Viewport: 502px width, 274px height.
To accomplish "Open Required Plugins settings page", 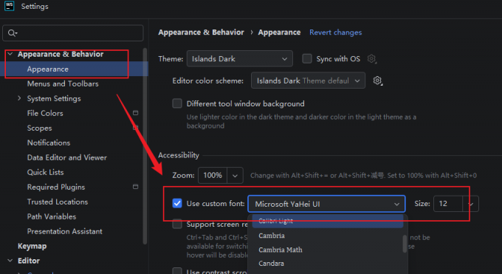I will [56, 187].
